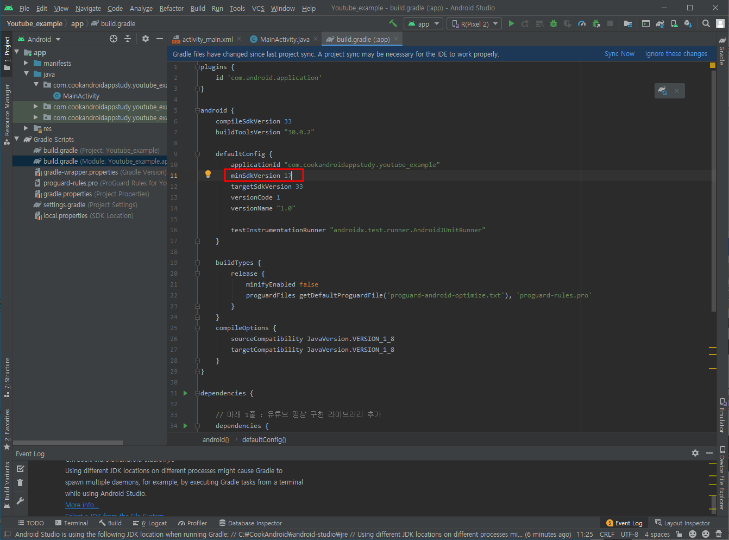729x540 pixels.
Task: Click the yellow lightbulb on line 11
Action: [208, 175]
